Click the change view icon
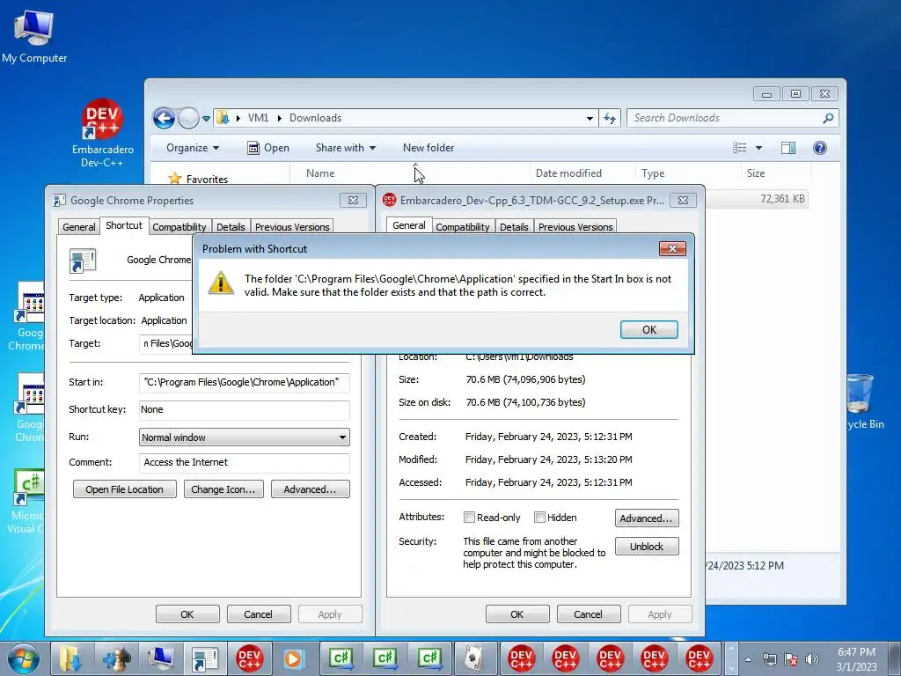The height and width of the screenshot is (676, 901). point(739,148)
